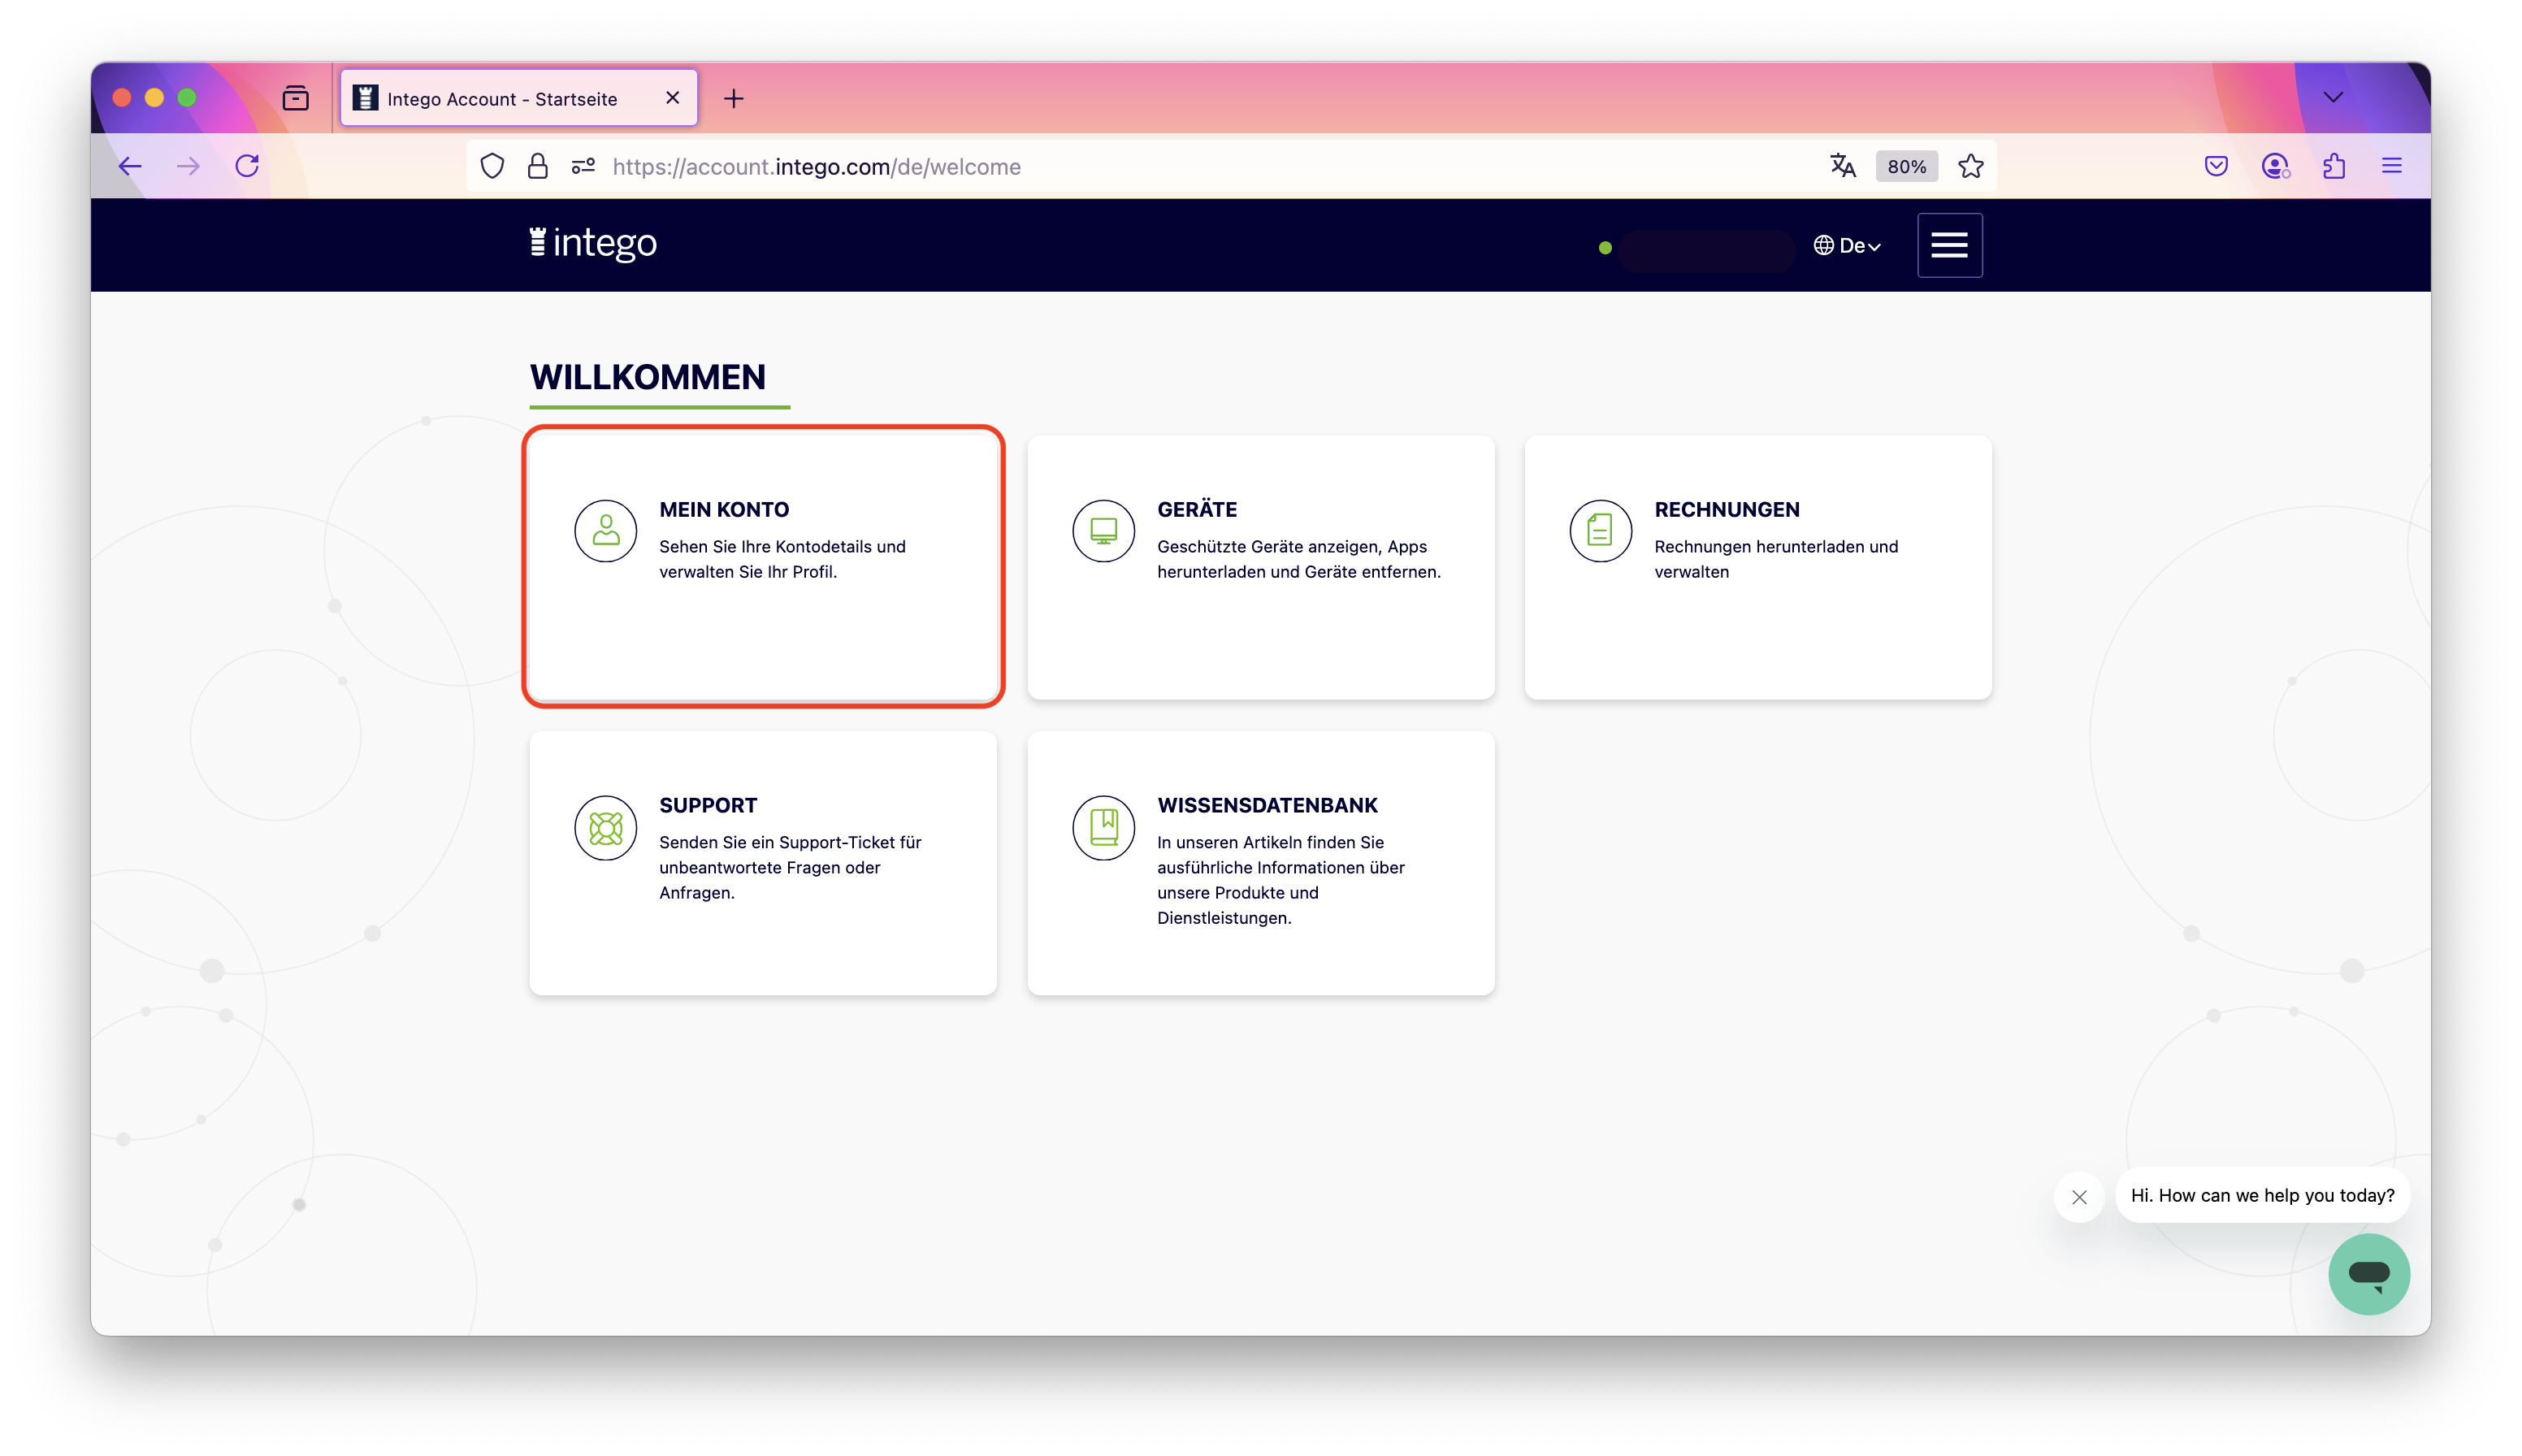Click the Support lifebuoy icon
Image resolution: width=2522 pixels, height=1456 pixels.
coord(605,827)
